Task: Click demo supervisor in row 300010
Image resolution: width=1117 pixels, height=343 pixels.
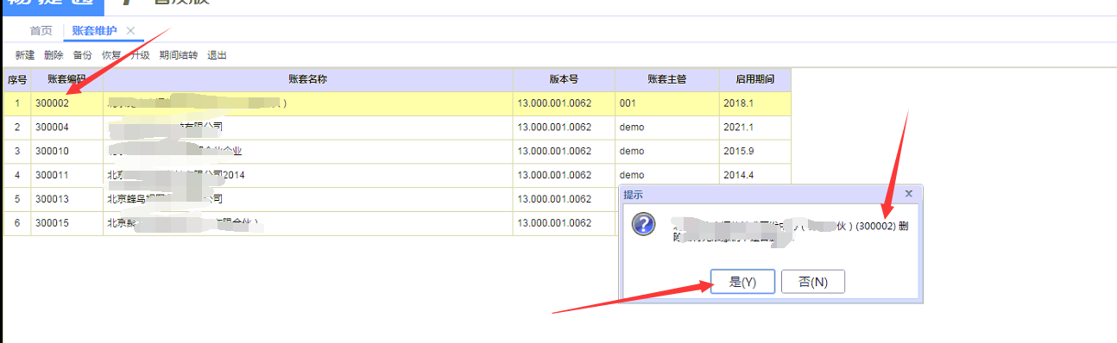Action: tap(667, 151)
